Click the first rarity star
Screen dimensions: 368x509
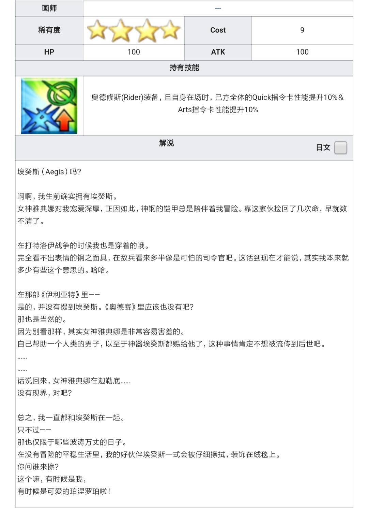click(x=97, y=30)
